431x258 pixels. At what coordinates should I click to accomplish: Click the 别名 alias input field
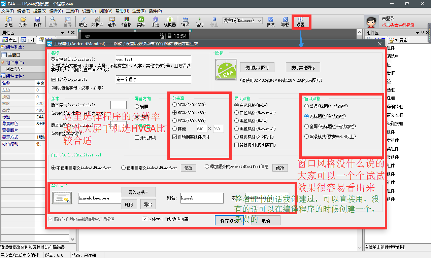[x=202, y=198]
